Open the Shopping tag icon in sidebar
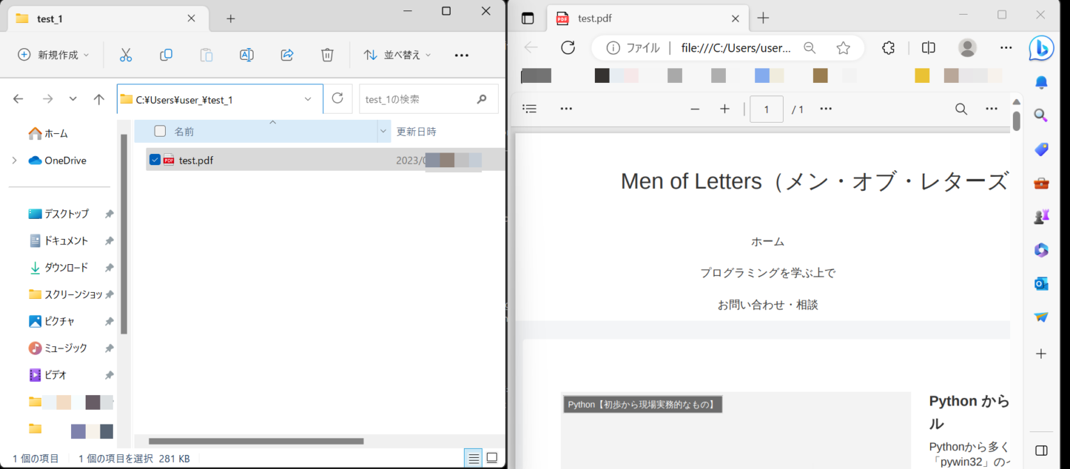This screenshot has height=469, width=1070. (x=1041, y=149)
